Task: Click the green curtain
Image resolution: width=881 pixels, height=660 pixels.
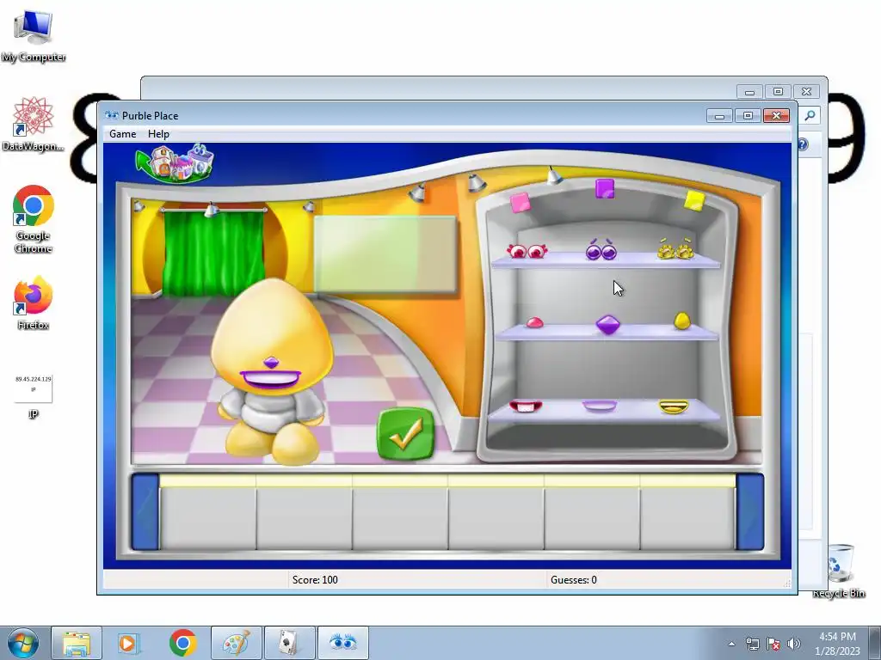Action: pos(214,253)
